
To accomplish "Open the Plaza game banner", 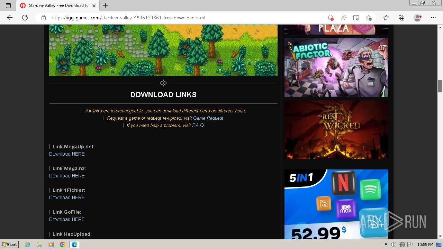I will coord(336,29).
